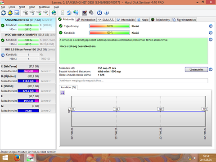Open the Beállítások menu
This screenshot has height=162, width=216.
(45, 7)
